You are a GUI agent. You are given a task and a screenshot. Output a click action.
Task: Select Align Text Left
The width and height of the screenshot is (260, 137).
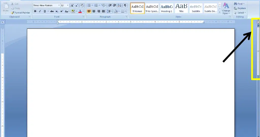tap(89, 11)
